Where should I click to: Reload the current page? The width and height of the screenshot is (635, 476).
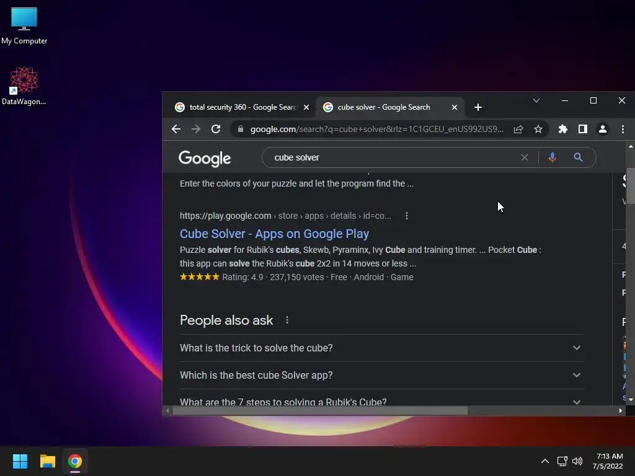(216, 129)
